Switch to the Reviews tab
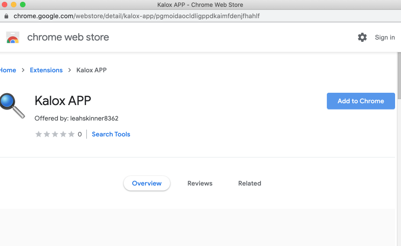The image size is (401, 246). tap(200, 183)
